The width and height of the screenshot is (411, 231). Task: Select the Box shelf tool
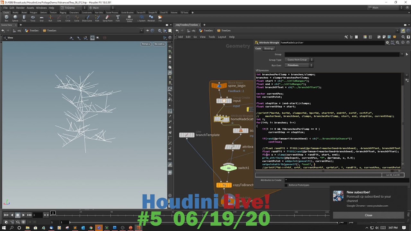click(6, 19)
